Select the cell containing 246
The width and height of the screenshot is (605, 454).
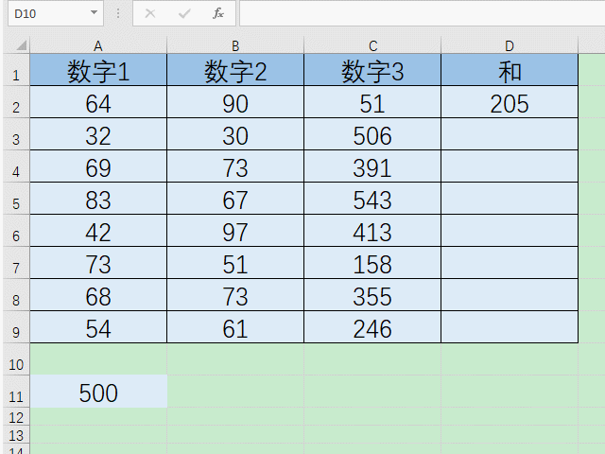[372, 326]
